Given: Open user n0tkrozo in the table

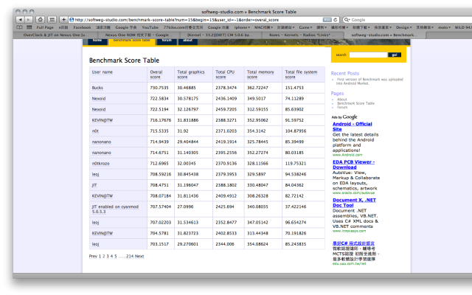Looking at the screenshot, I should coord(100,164).
